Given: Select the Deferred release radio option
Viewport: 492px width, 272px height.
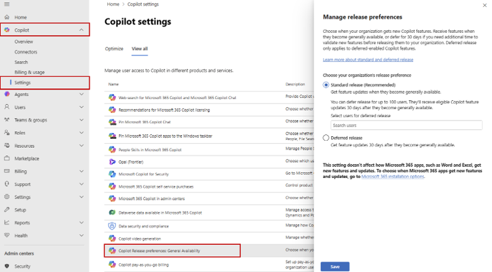Looking at the screenshot, I should click(326, 138).
